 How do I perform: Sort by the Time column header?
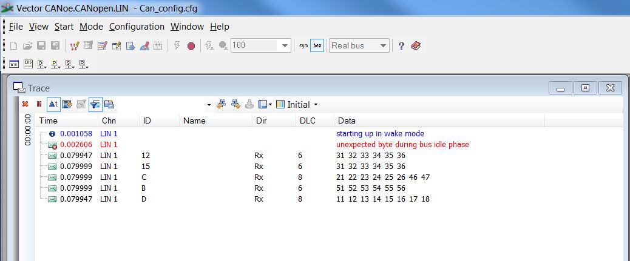[66, 121]
